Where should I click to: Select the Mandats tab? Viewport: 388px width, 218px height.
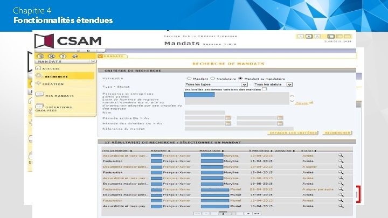tap(113, 57)
